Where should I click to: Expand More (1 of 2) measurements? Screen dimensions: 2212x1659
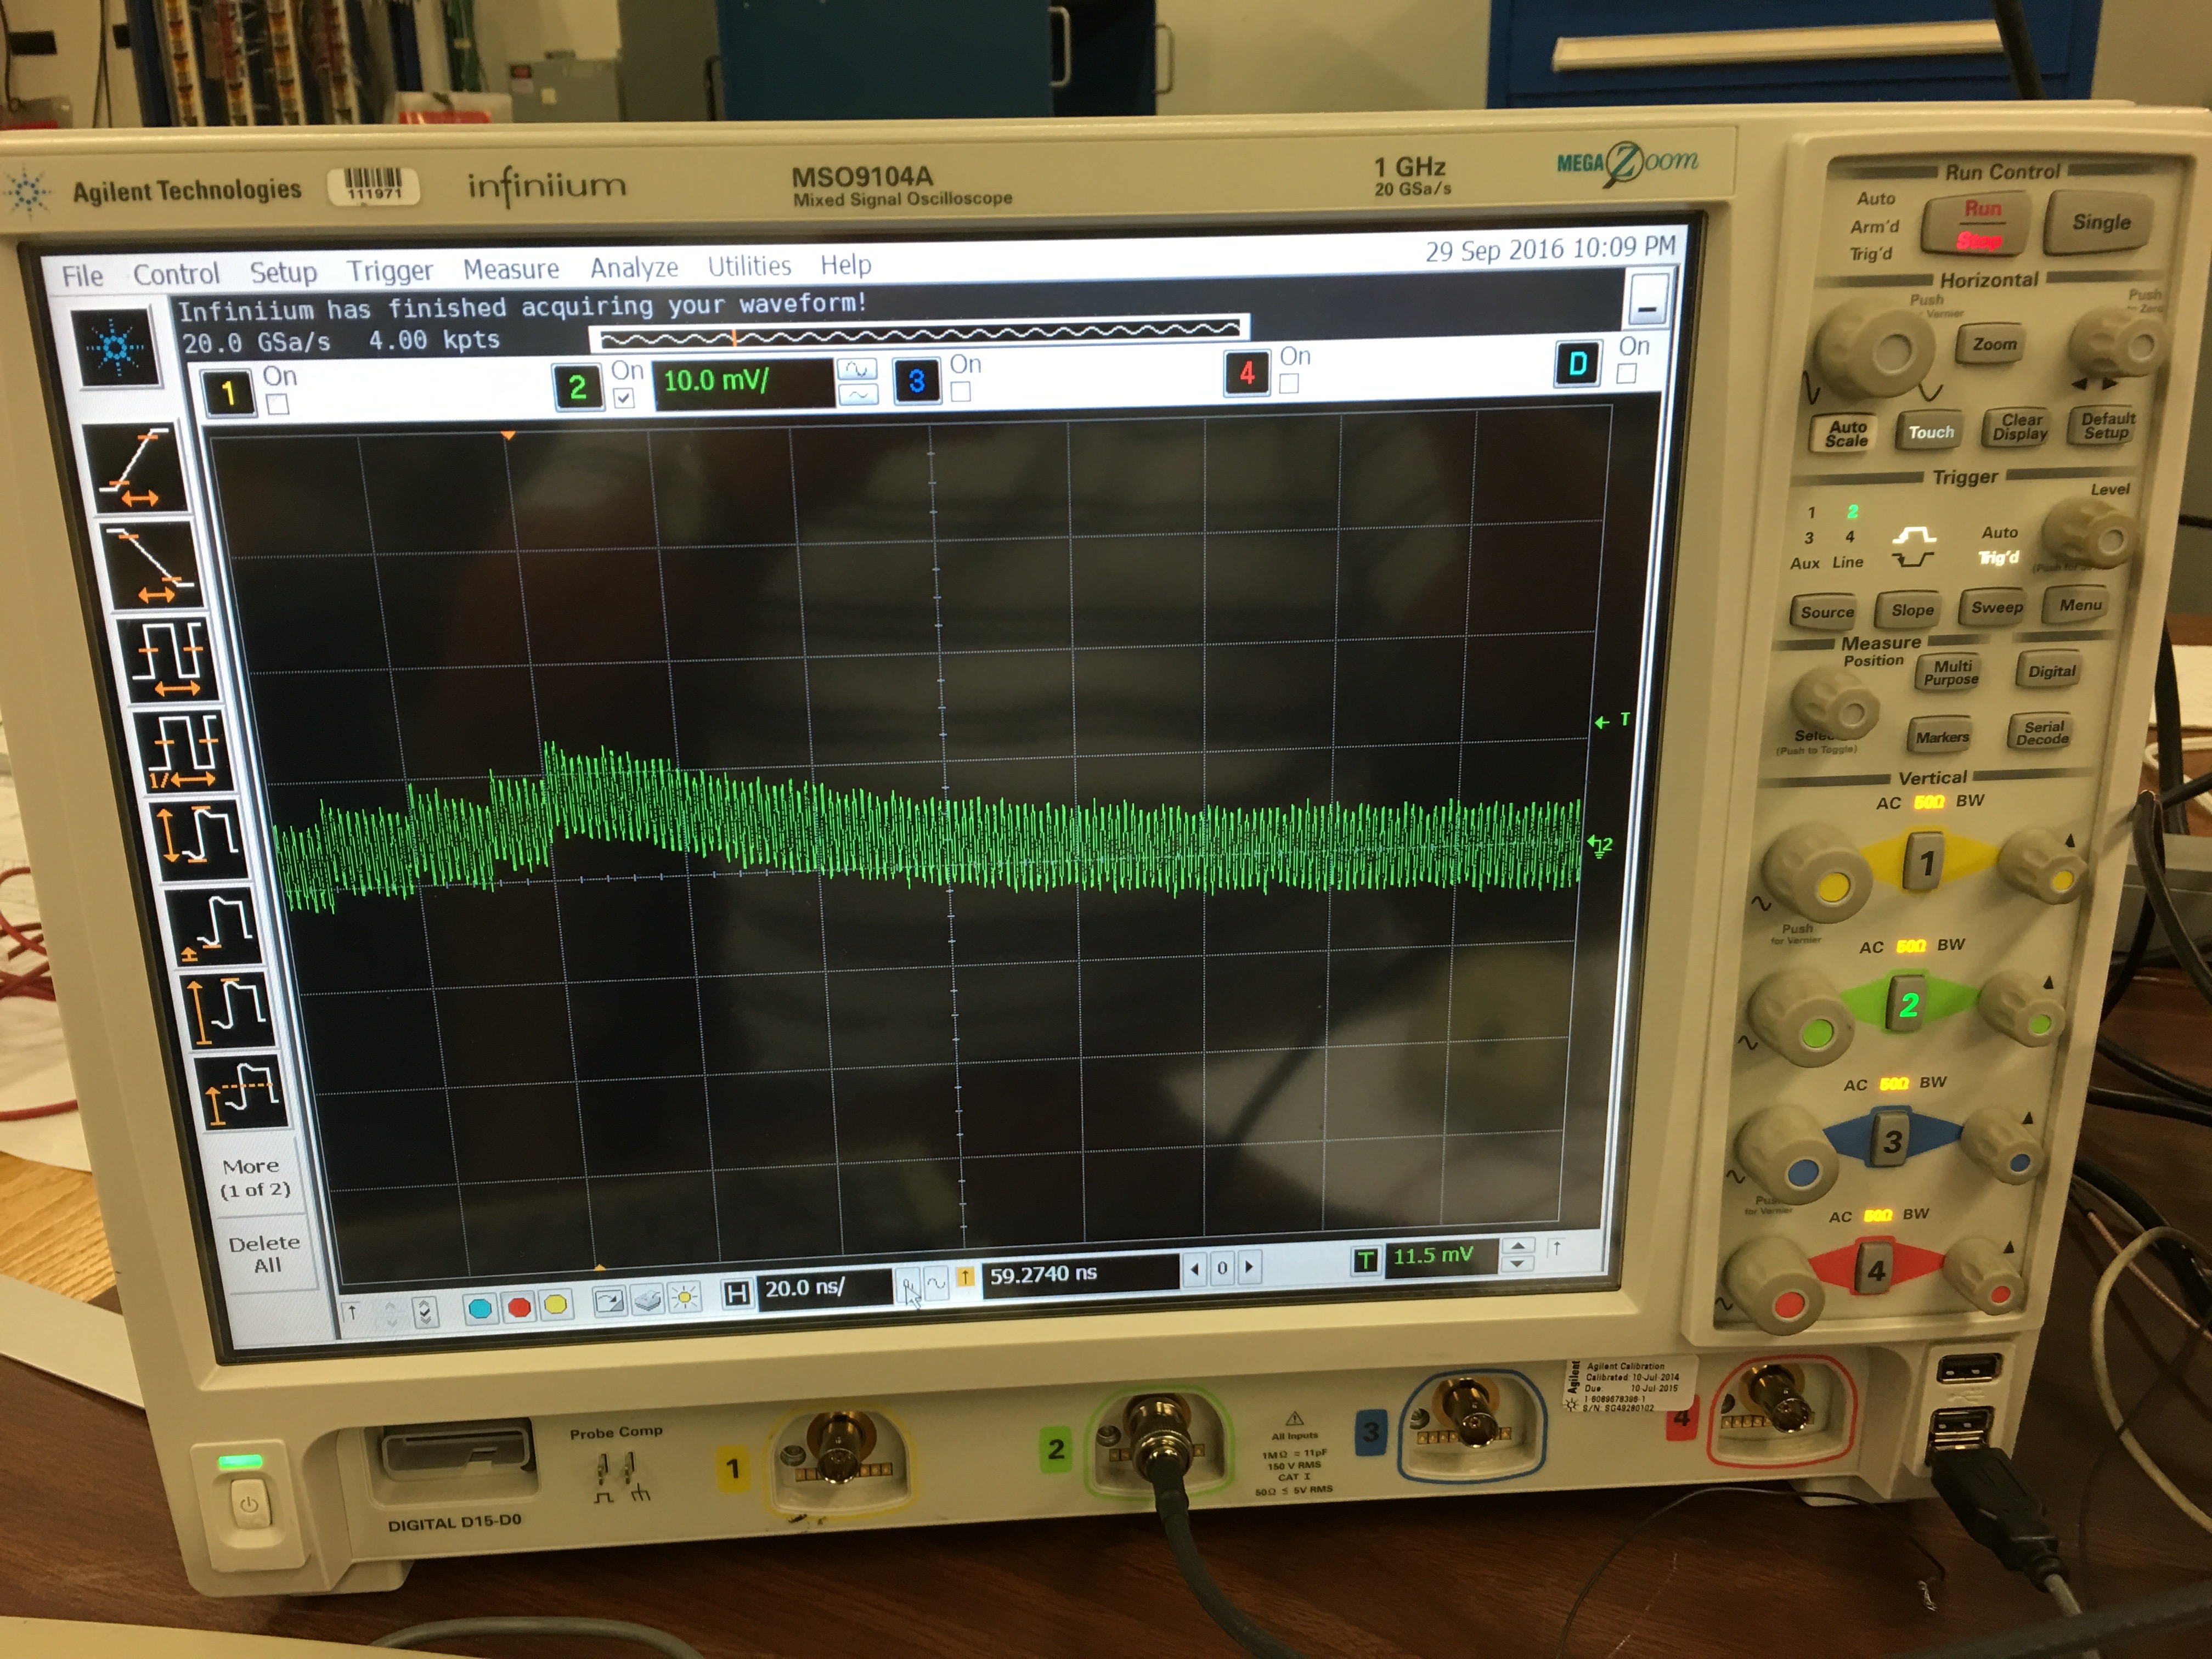[x=255, y=1178]
